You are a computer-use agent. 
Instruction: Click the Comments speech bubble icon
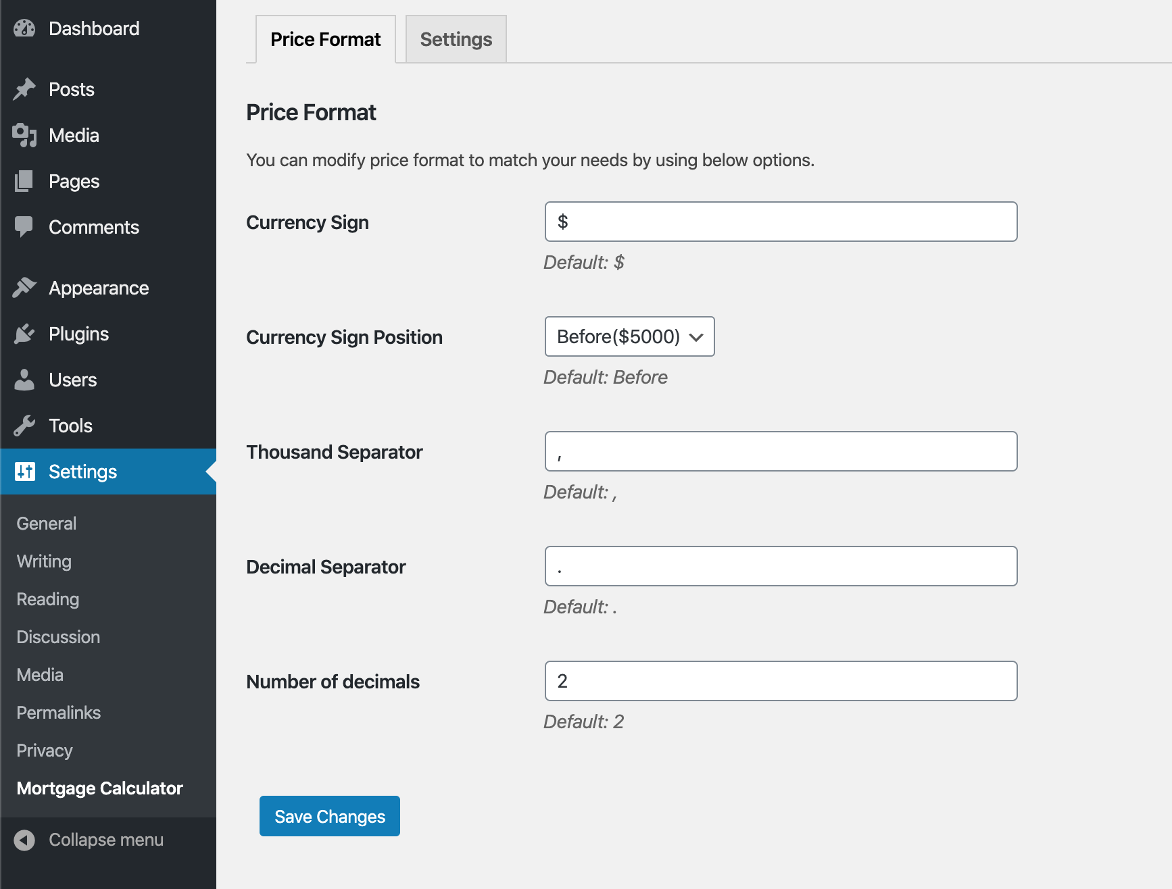click(x=24, y=227)
